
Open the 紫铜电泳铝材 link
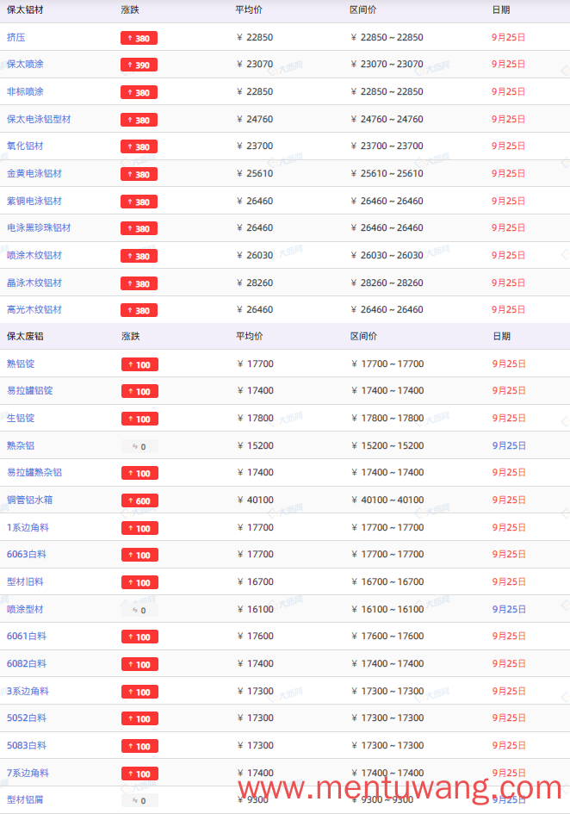click(x=34, y=202)
